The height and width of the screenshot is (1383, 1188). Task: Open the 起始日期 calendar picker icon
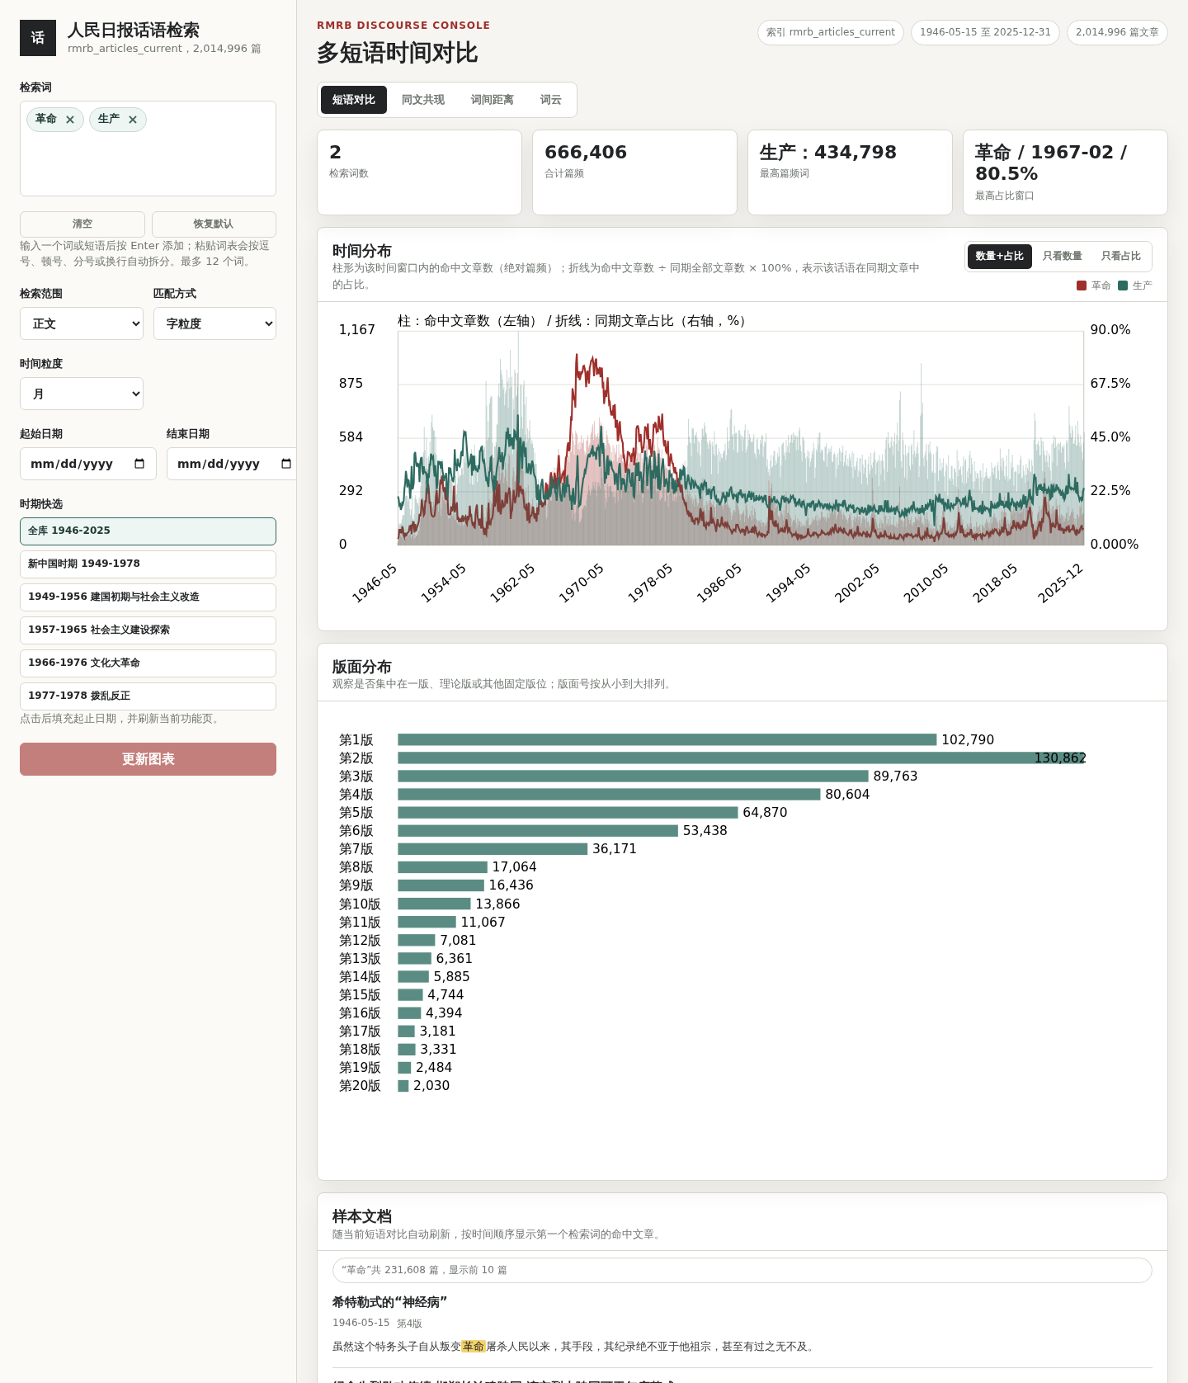139,464
